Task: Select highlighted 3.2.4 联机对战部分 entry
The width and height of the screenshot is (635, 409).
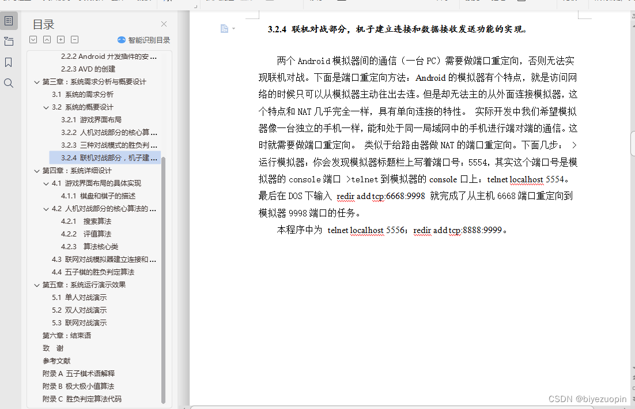Action: pos(105,157)
